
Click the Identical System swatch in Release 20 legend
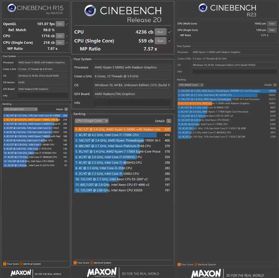coord(91,263)
